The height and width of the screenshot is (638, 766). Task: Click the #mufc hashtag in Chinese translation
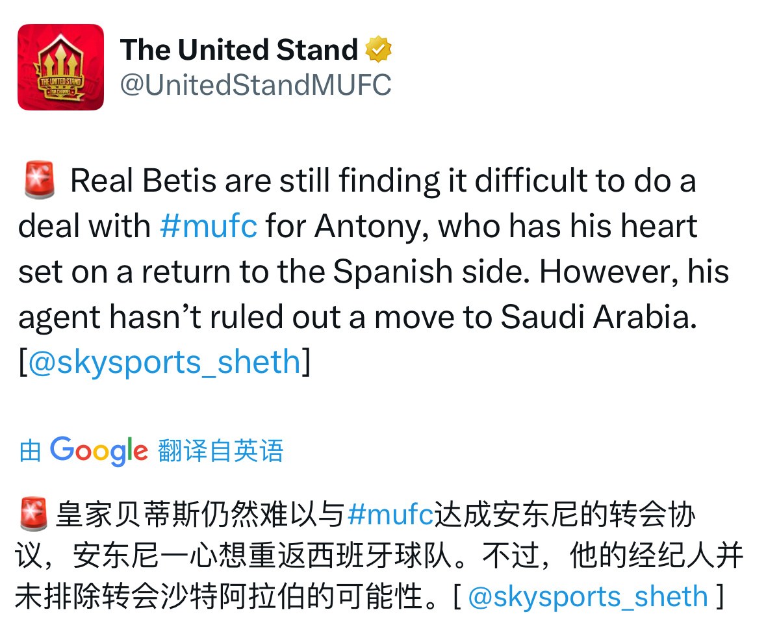tap(391, 515)
